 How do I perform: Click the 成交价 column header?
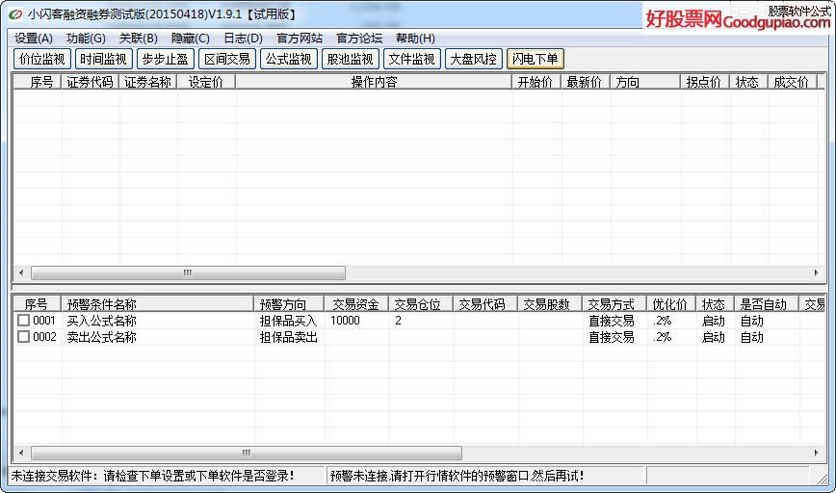792,82
